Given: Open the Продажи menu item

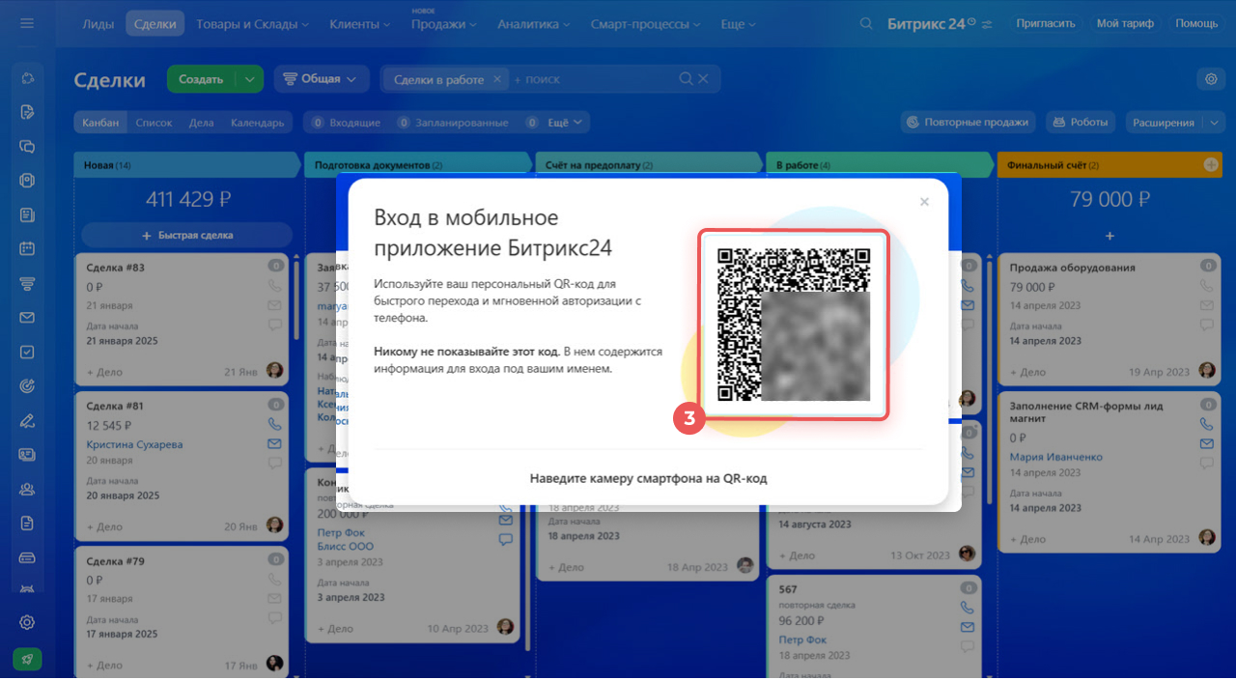Looking at the screenshot, I should (445, 23).
